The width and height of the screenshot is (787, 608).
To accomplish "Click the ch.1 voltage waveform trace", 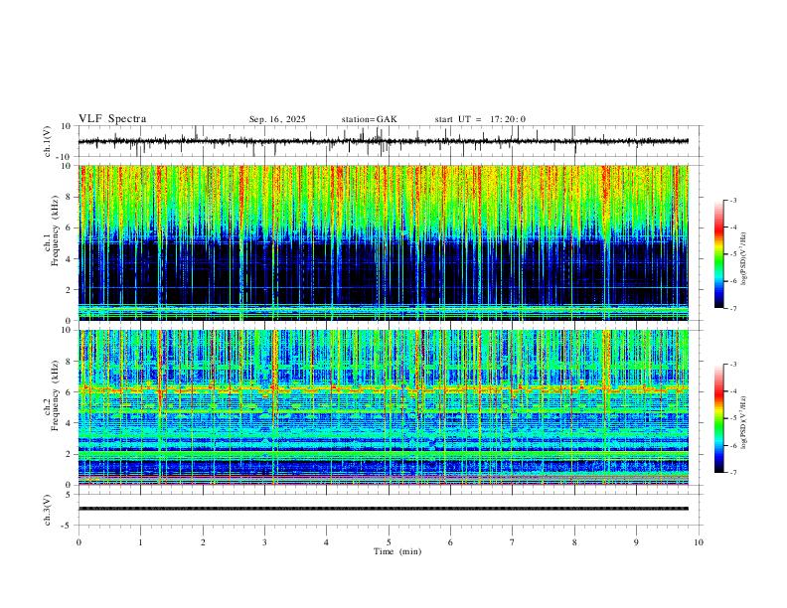I will (384, 141).
